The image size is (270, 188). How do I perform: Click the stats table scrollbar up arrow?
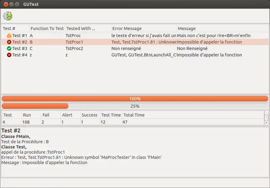tap(266, 113)
